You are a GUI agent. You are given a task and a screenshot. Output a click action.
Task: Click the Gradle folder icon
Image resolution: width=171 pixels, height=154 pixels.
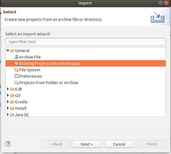pos(12,102)
